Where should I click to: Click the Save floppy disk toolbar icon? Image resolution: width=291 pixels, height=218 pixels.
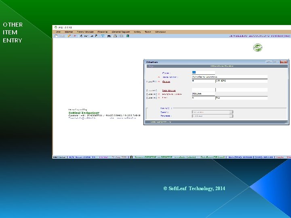[x=63, y=36]
